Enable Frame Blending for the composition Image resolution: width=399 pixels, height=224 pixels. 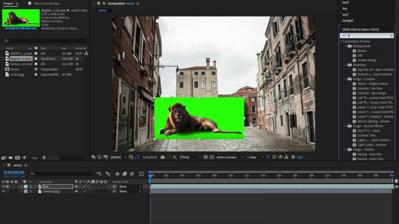tap(125, 174)
